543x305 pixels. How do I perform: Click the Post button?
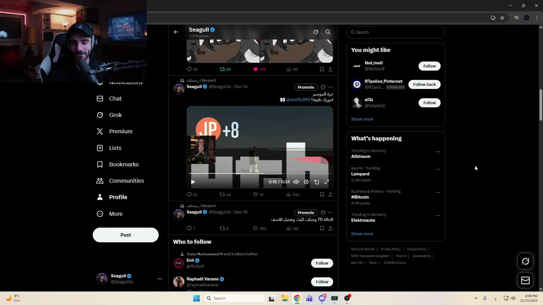[126, 235]
